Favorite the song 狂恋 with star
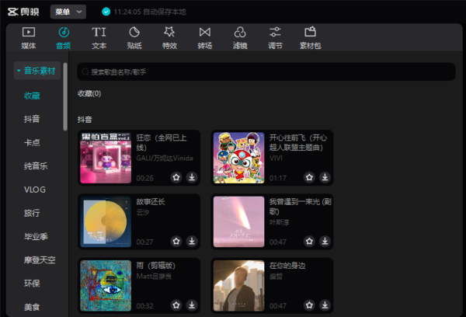The image size is (466, 317). (x=176, y=177)
